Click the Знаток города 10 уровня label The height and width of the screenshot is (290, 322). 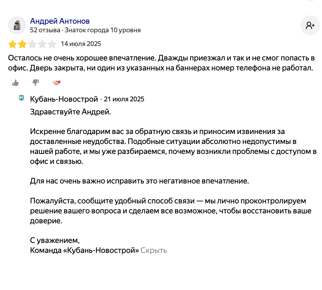[103, 30]
